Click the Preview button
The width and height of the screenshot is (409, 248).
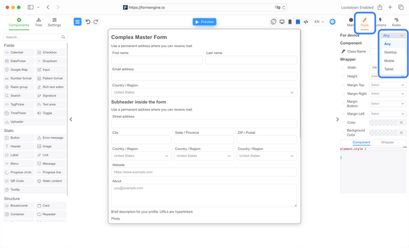(204, 22)
